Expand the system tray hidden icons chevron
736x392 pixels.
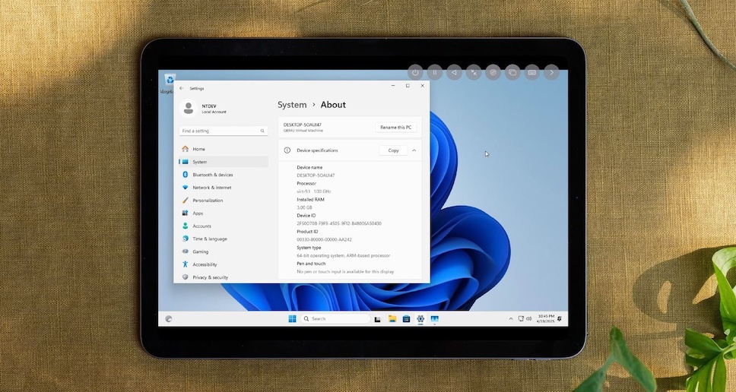point(511,319)
